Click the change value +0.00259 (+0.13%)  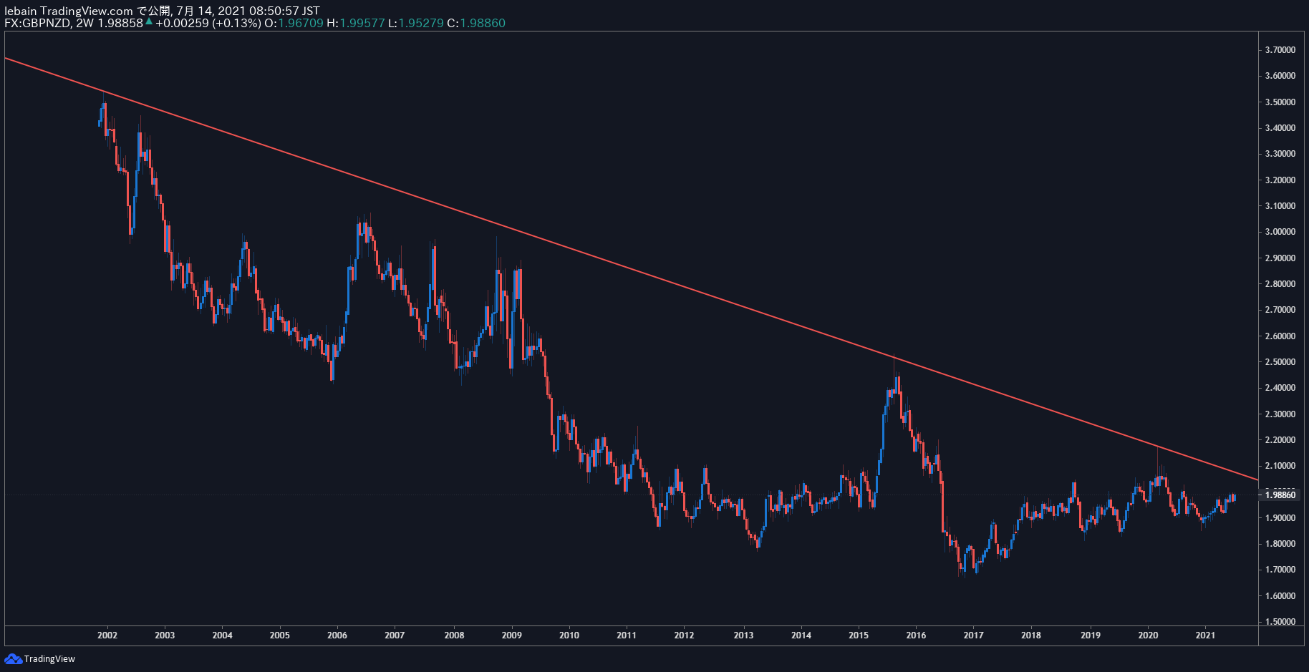pos(208,23)
